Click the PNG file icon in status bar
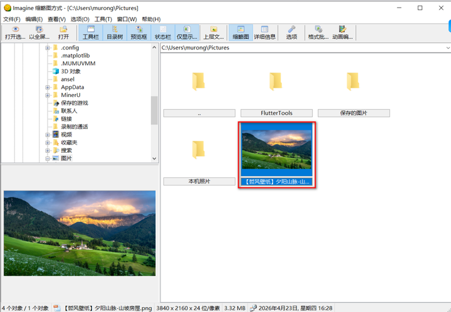 pos(57,308)
